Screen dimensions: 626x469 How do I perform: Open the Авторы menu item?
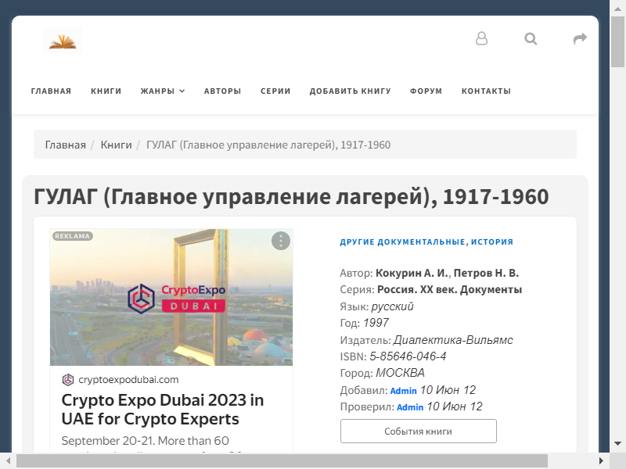222,91
